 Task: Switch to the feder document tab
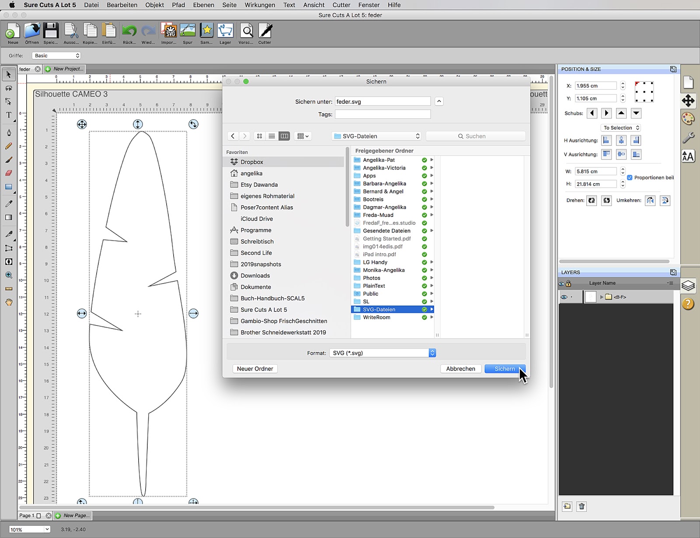pos(25,69)
